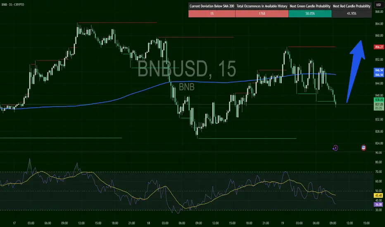Click the 80.00 RSI axis label
The height and width of the screenshot is (227, 385).
tap(378, 162)
